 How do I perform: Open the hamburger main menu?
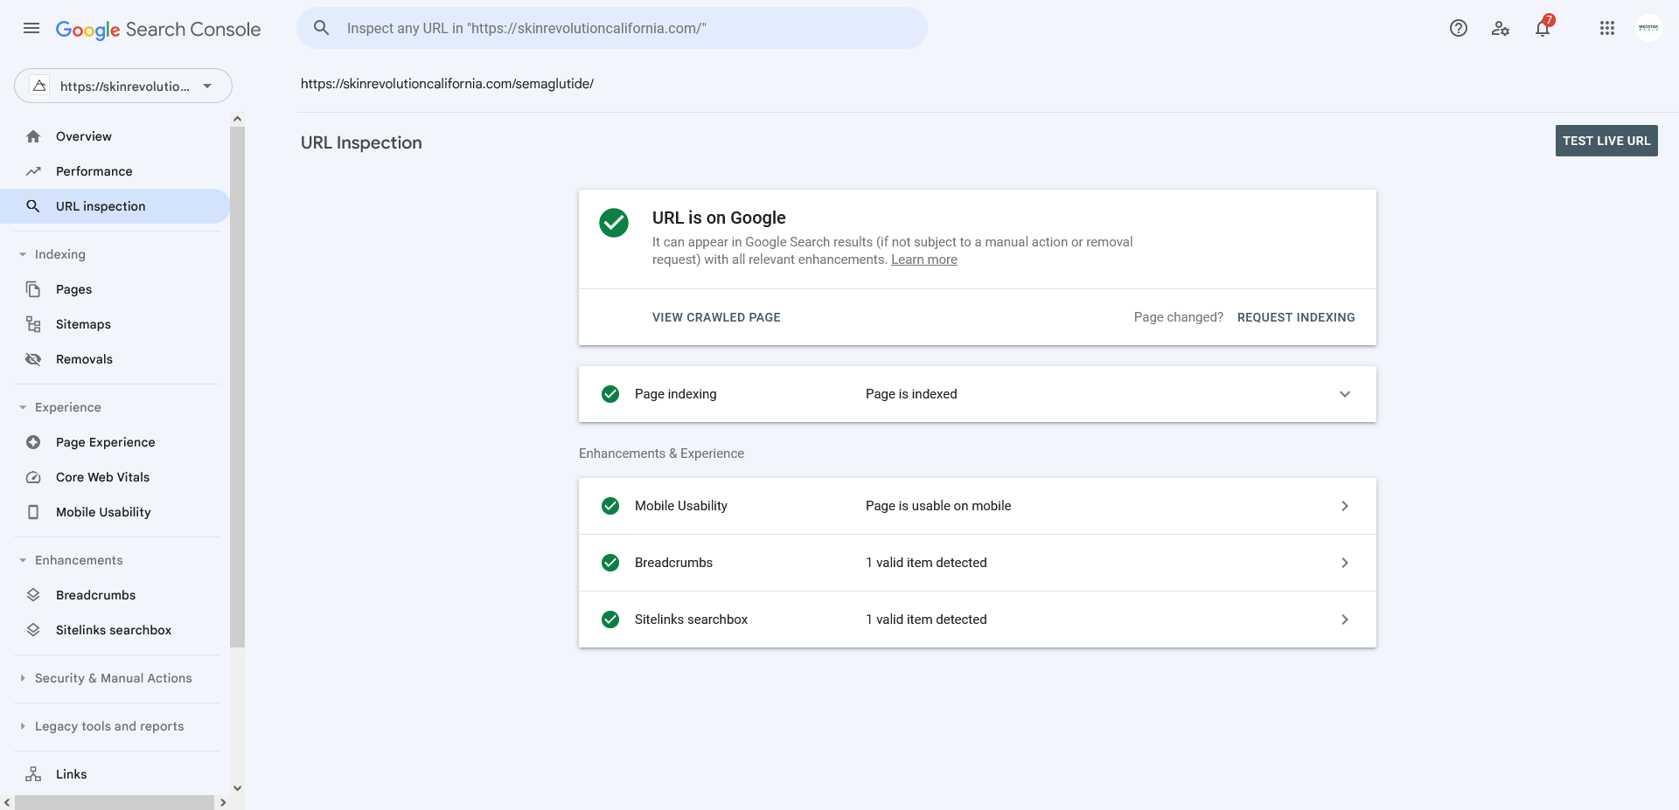pyautogui.click(x=31, y=28)
